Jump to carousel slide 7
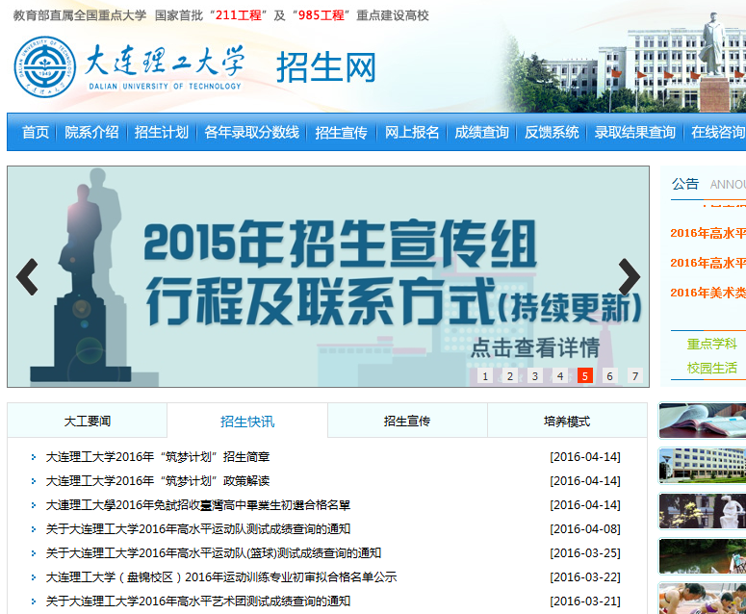This screenshot has height=614, width=746. click(x=635, y=375)
